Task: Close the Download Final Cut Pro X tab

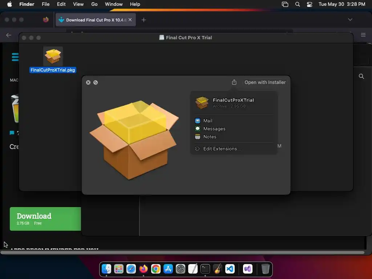Action: [130, 20]
